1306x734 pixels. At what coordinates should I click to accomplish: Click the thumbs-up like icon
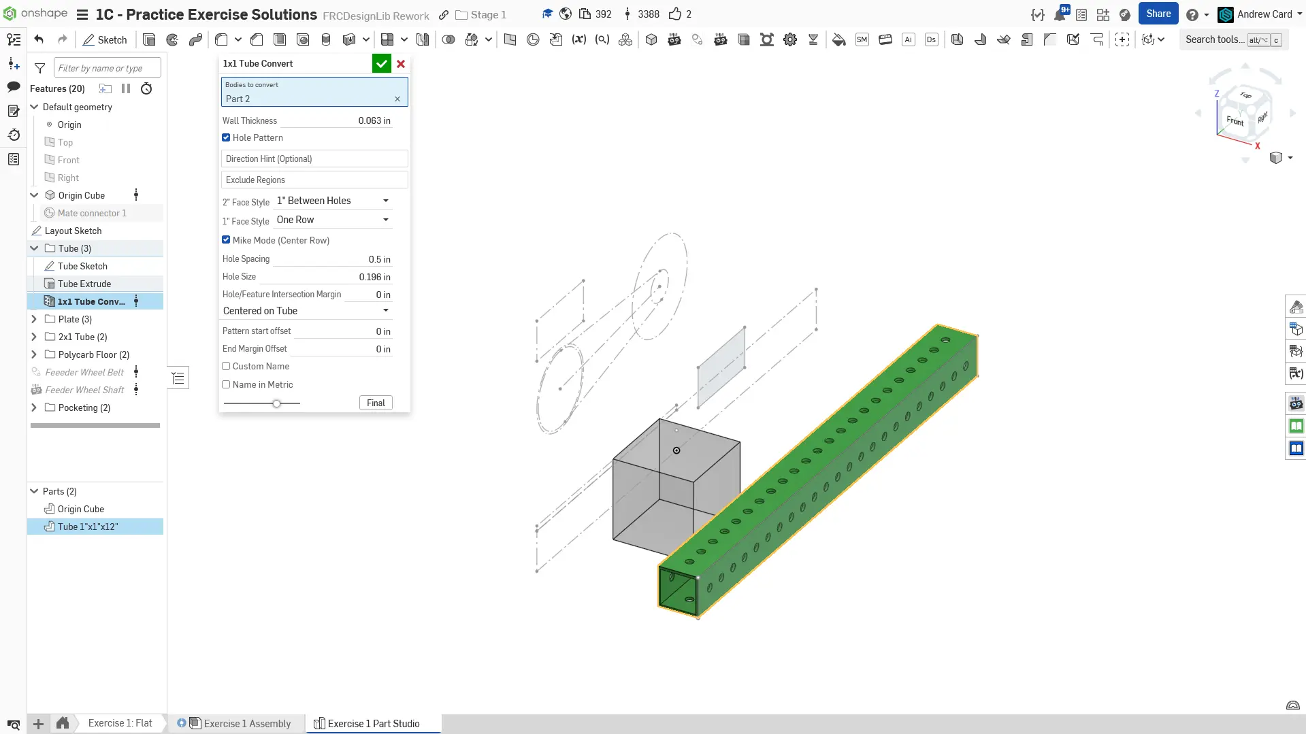674,14
